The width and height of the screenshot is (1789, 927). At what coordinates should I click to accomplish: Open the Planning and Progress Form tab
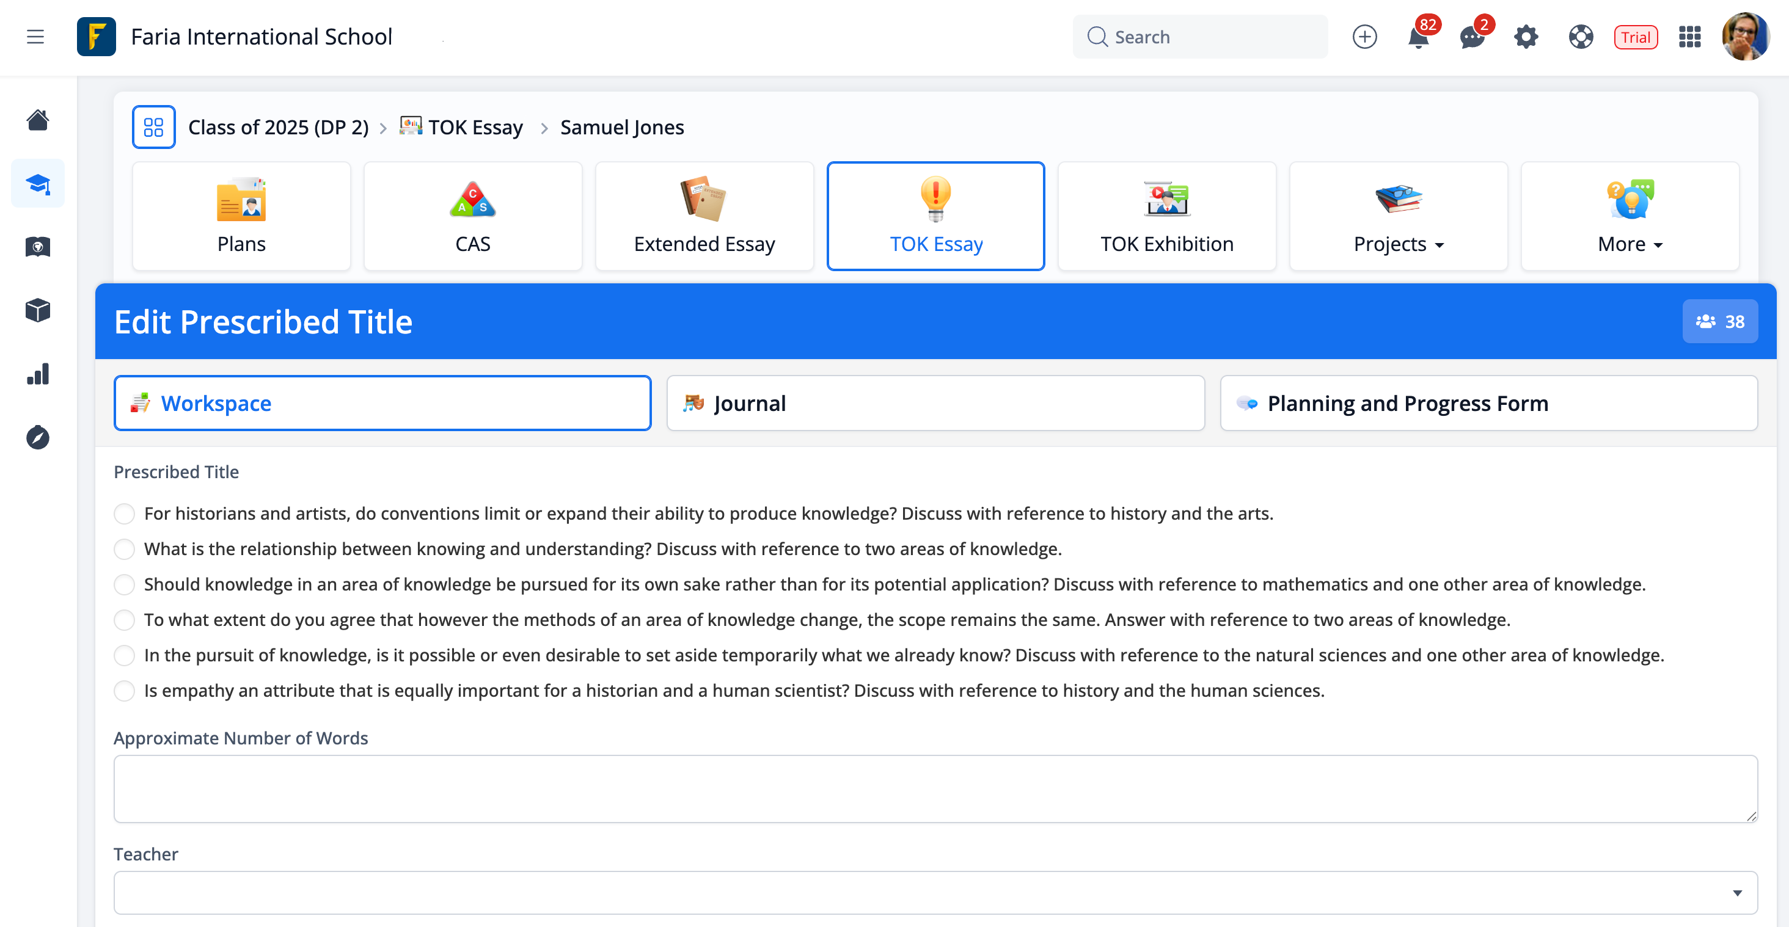click(1488, 403)
